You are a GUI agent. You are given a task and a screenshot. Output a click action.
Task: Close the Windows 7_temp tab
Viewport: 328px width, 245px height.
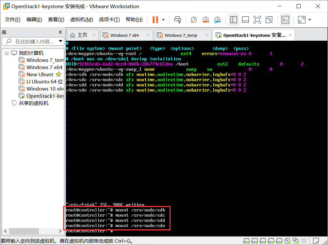[207, 35]
